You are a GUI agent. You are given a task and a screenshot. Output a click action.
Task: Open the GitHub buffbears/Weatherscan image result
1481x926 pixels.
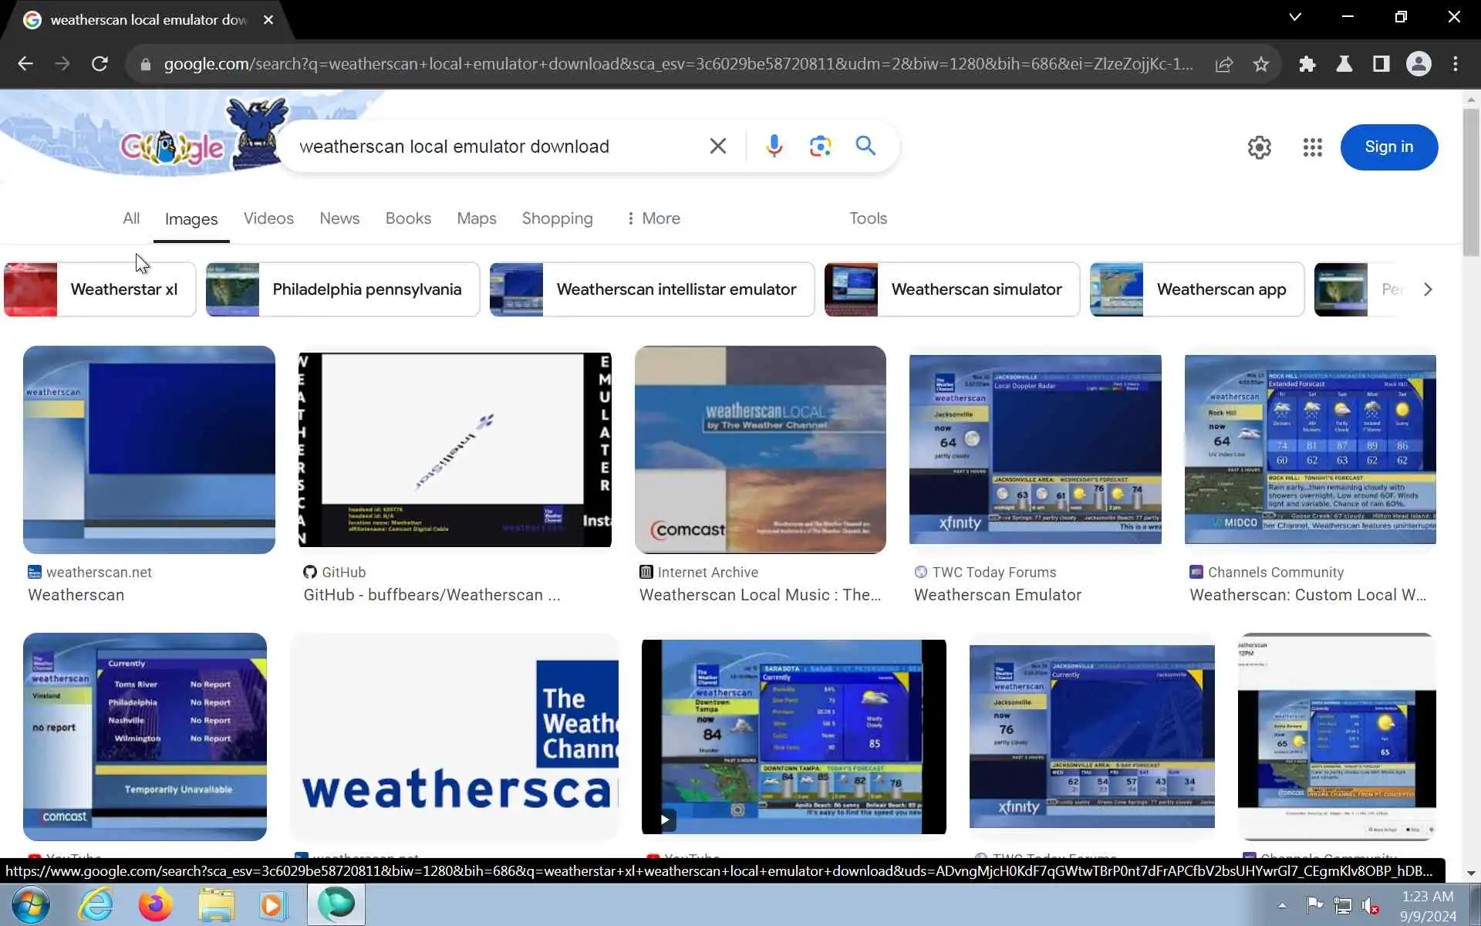pos(454,450)
